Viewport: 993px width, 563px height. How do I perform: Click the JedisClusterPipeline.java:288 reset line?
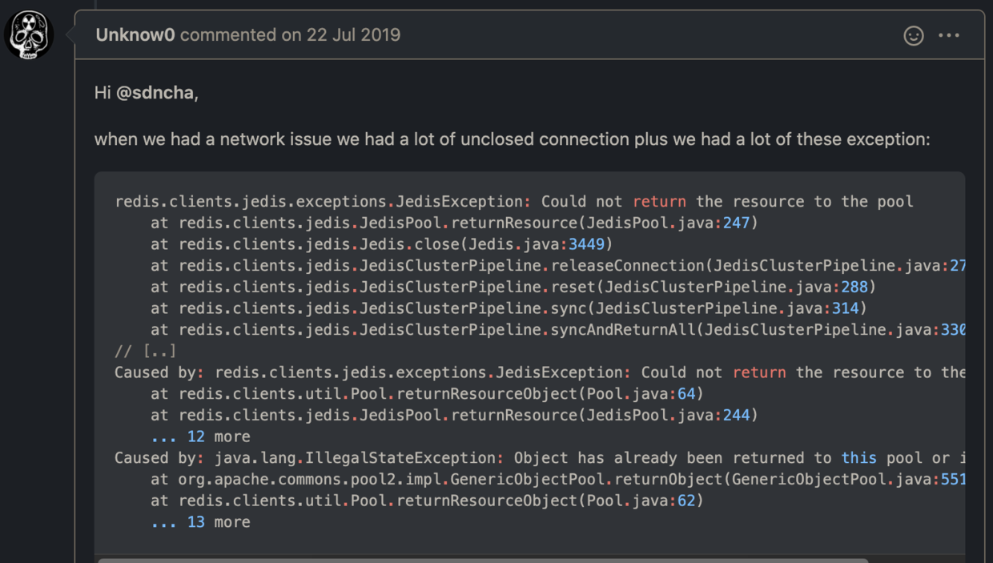[x=513, y=287]
